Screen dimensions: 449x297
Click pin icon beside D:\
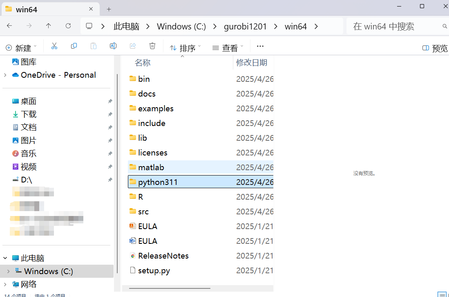point(110,180)
